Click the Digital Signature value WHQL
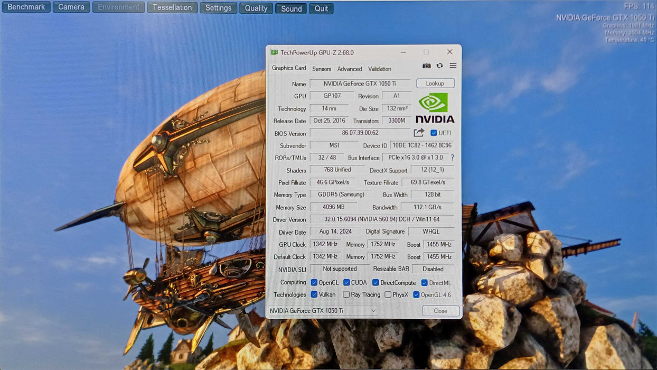This screenshot has width=657, height=370. [431, 232]
